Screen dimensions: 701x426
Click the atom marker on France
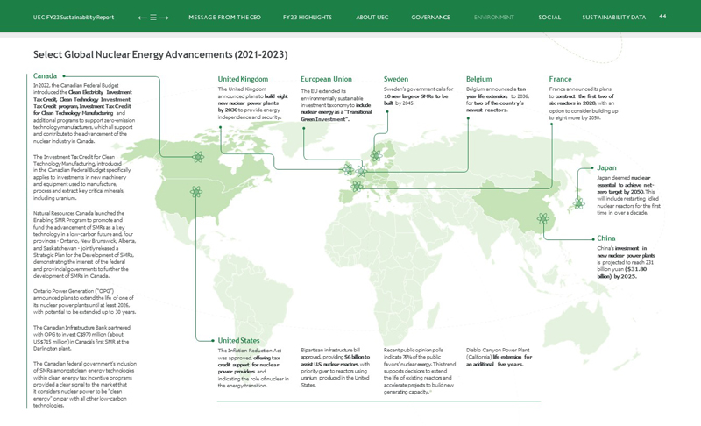click(x=357, y=186)
